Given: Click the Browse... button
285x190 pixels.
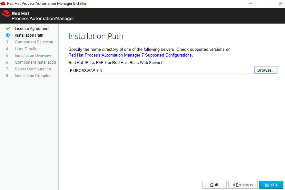Looking at the screenshot, I should point(266,70).
